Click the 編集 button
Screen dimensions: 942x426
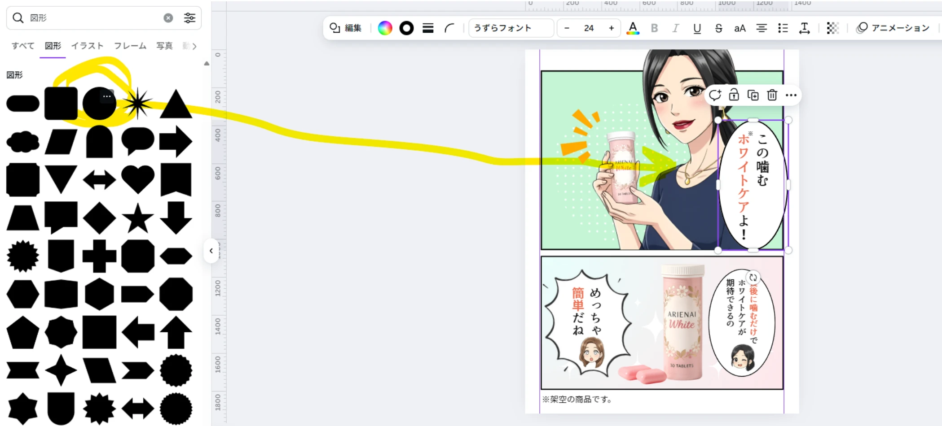tap(346, 28)
